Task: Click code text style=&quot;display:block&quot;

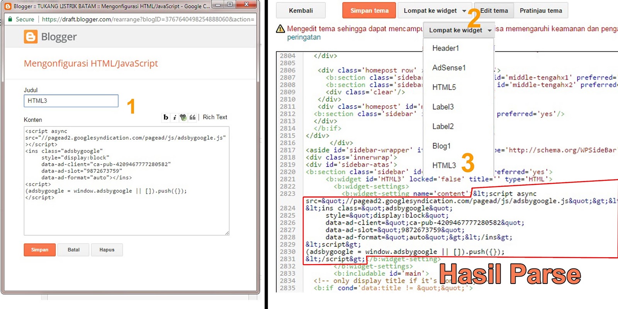Action: click(x=387, y=216)
